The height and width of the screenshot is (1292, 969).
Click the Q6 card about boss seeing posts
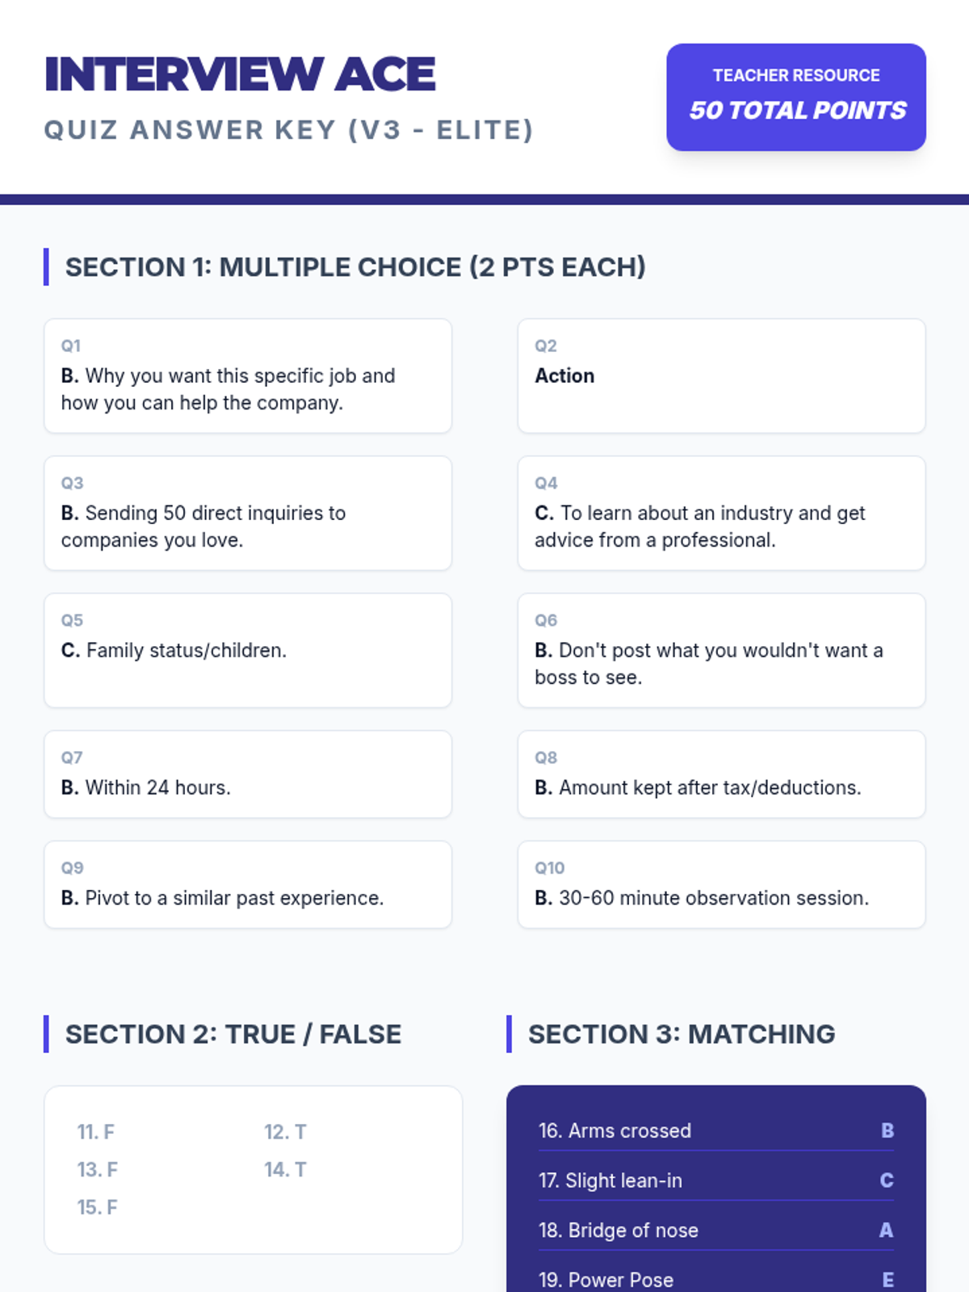point(720,651)
